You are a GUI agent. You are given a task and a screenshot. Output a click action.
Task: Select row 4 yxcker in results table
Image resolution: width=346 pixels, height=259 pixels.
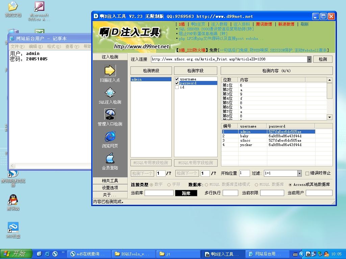pyautogui.click(x=268, y=145)
